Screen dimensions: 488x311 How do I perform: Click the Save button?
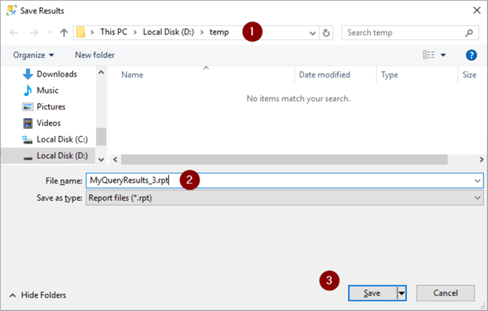click(372, 293)
